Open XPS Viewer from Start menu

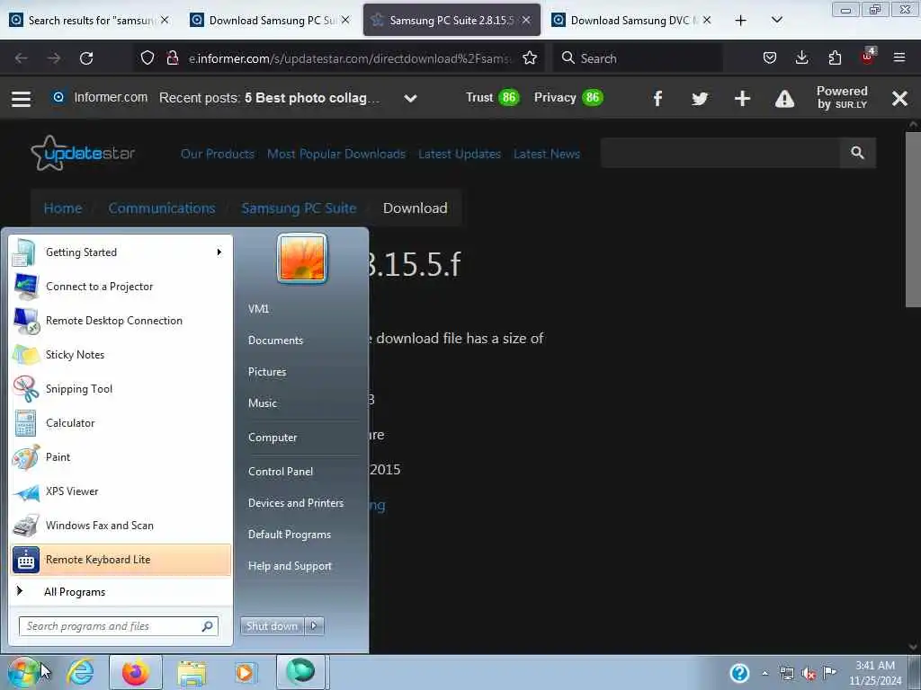(x=121, y=491)
